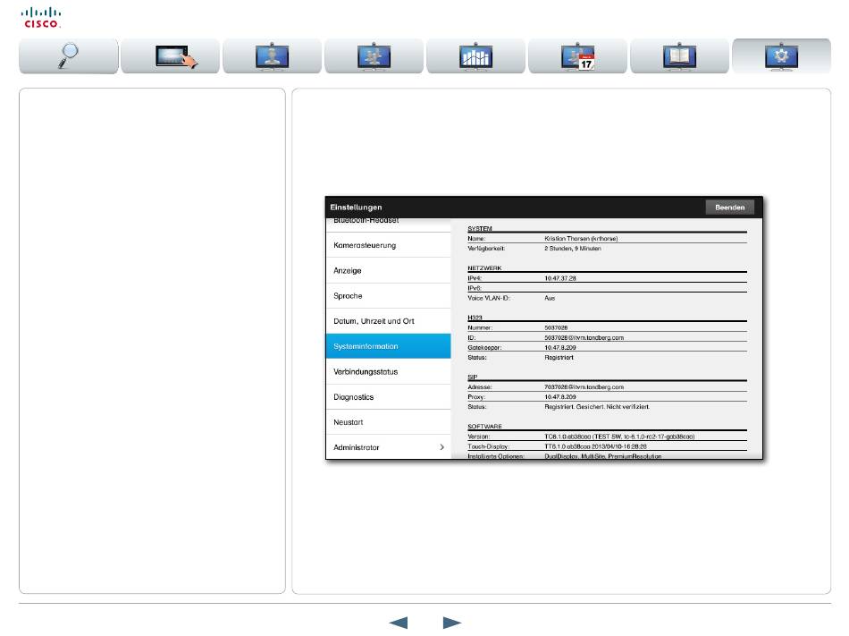Select Kamerasteuerung in settings list
This screenshot has width=849, height=636.
pos(388,245)
